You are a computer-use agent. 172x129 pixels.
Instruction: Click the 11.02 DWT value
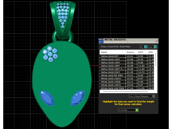pos(141,88)
